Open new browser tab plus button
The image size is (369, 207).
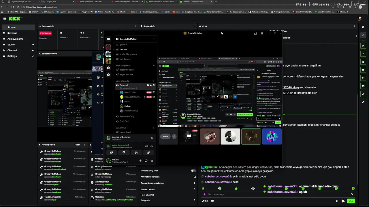pyautogui.click(x=216, y=1)
